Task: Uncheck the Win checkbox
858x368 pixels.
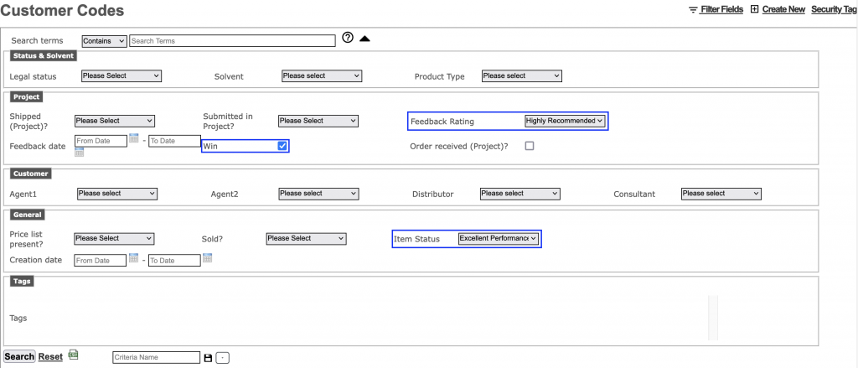Action: point(282,146)
